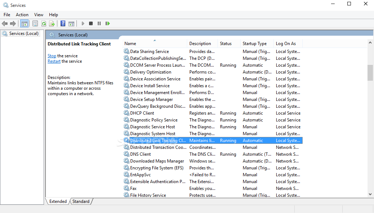The image size is (374, 213).
Task: Click the gear icon beside Delivery Optimization
Action: point(127,72)
